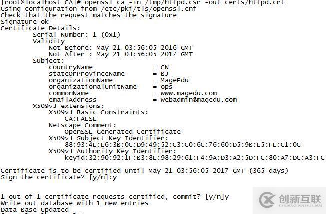Click the commonName www.magedu.com
326x214 pixels.
pos(189,93)
